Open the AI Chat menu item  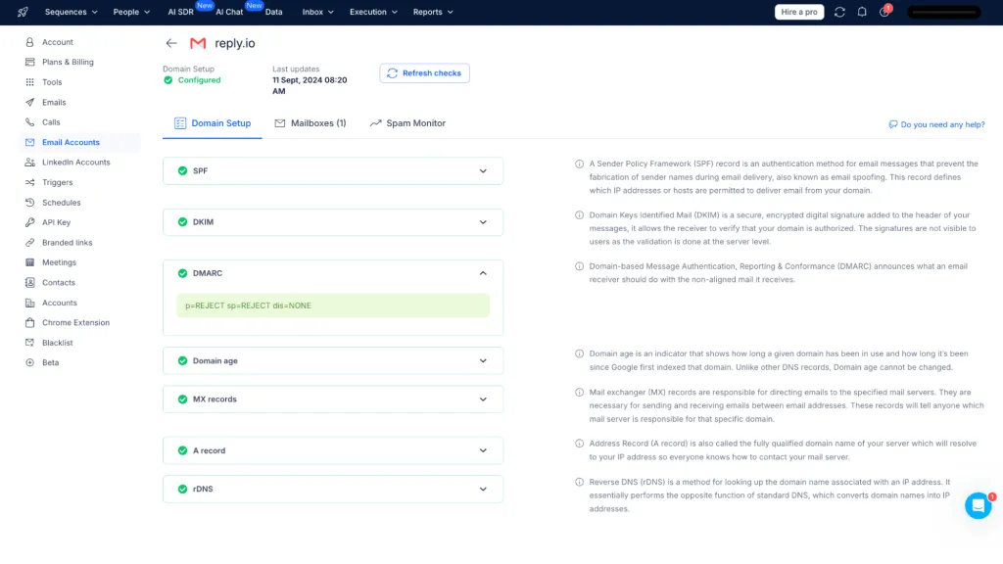[229, 12]
